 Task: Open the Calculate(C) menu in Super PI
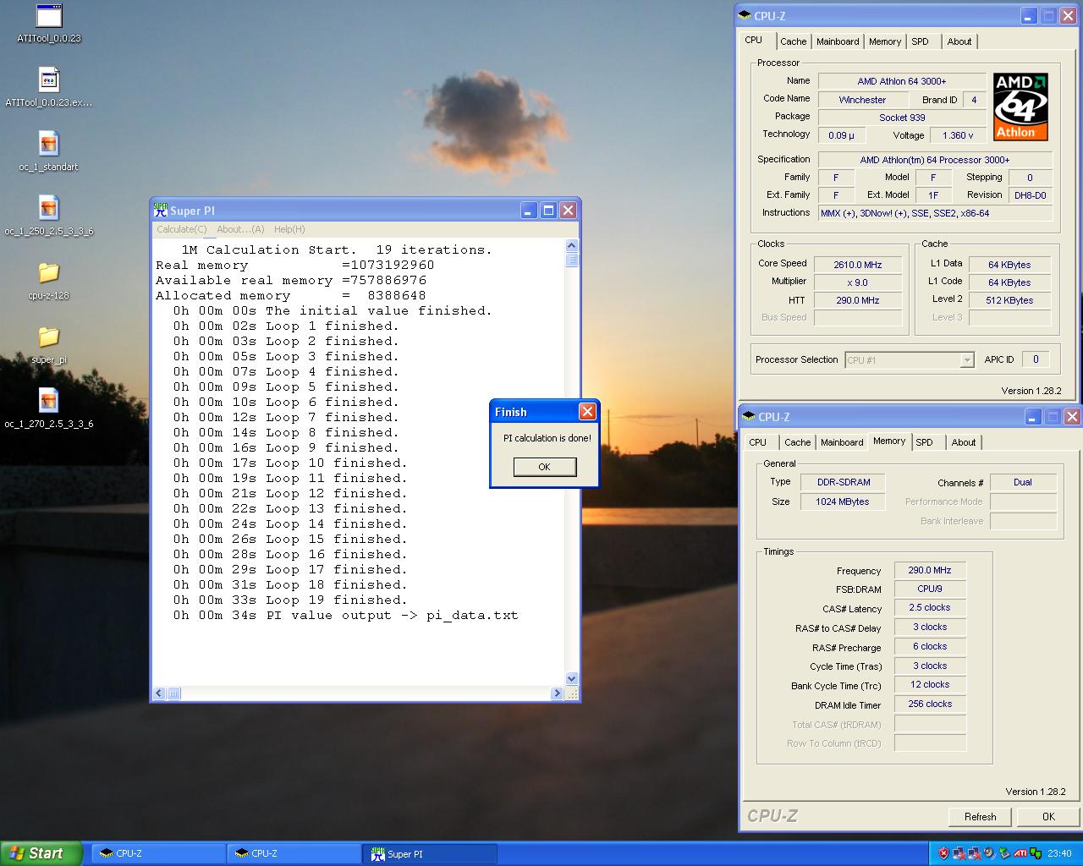click(x=181, y=229)
